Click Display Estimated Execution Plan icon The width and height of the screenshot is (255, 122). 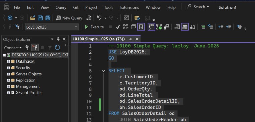tap(126, 27)
